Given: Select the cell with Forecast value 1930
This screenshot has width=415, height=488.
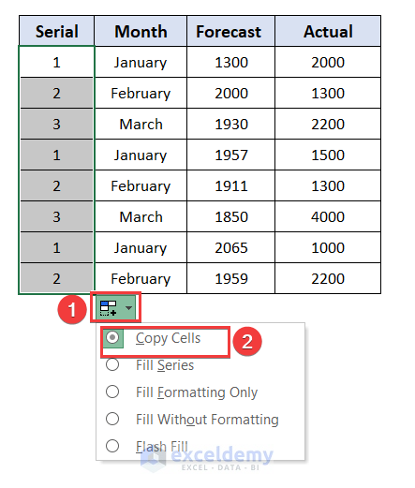Looking at the screenshot, I should click(x=230, y=124).
